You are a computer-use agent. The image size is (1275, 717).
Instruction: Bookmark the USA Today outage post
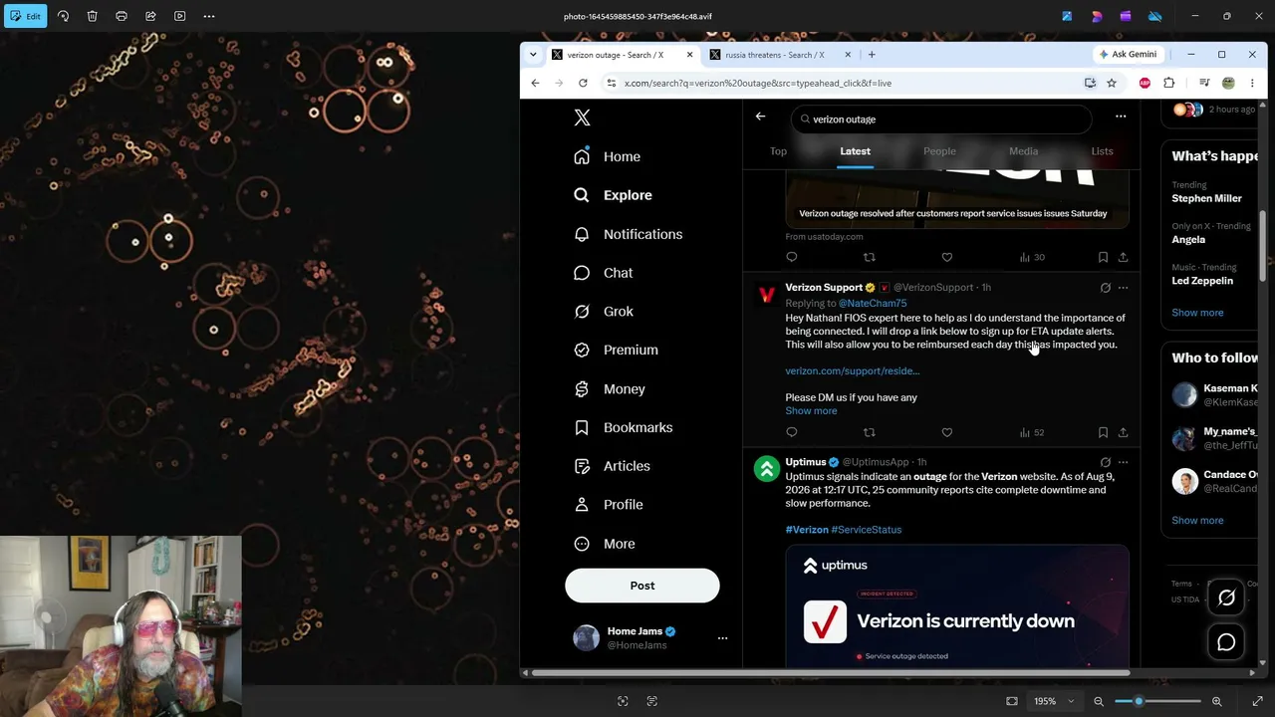click(1103, 257)
